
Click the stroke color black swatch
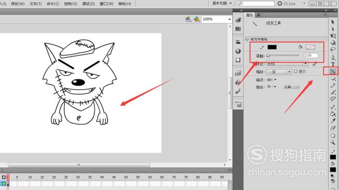click(x=272, y=47)
